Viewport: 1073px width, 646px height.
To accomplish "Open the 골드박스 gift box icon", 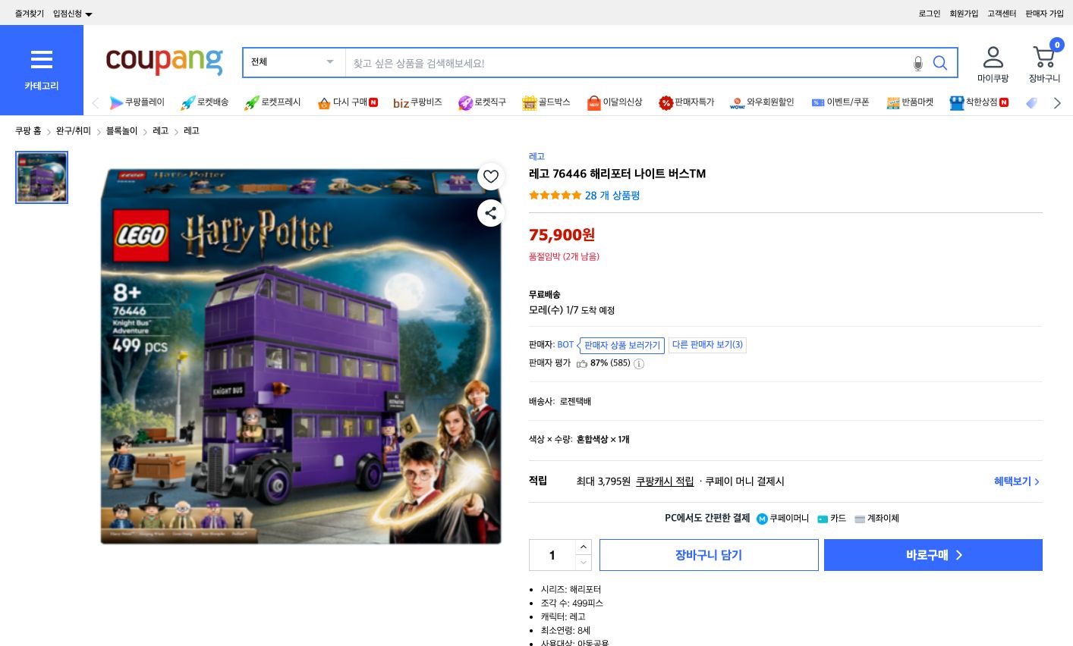I will click(x=529, y=102).
